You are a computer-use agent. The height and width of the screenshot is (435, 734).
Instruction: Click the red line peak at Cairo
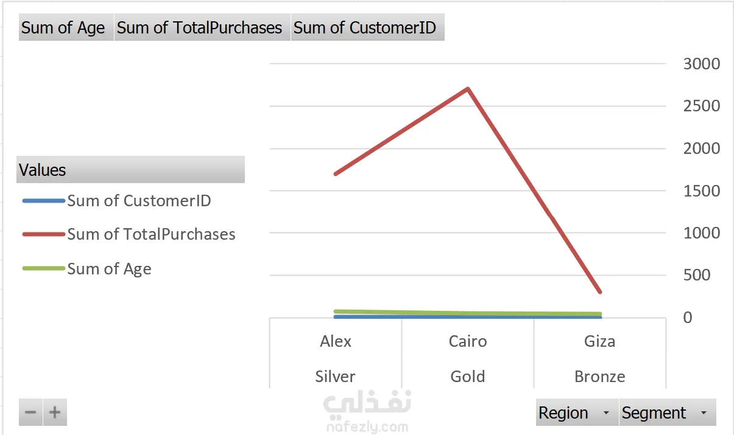(x=468, y=89)
